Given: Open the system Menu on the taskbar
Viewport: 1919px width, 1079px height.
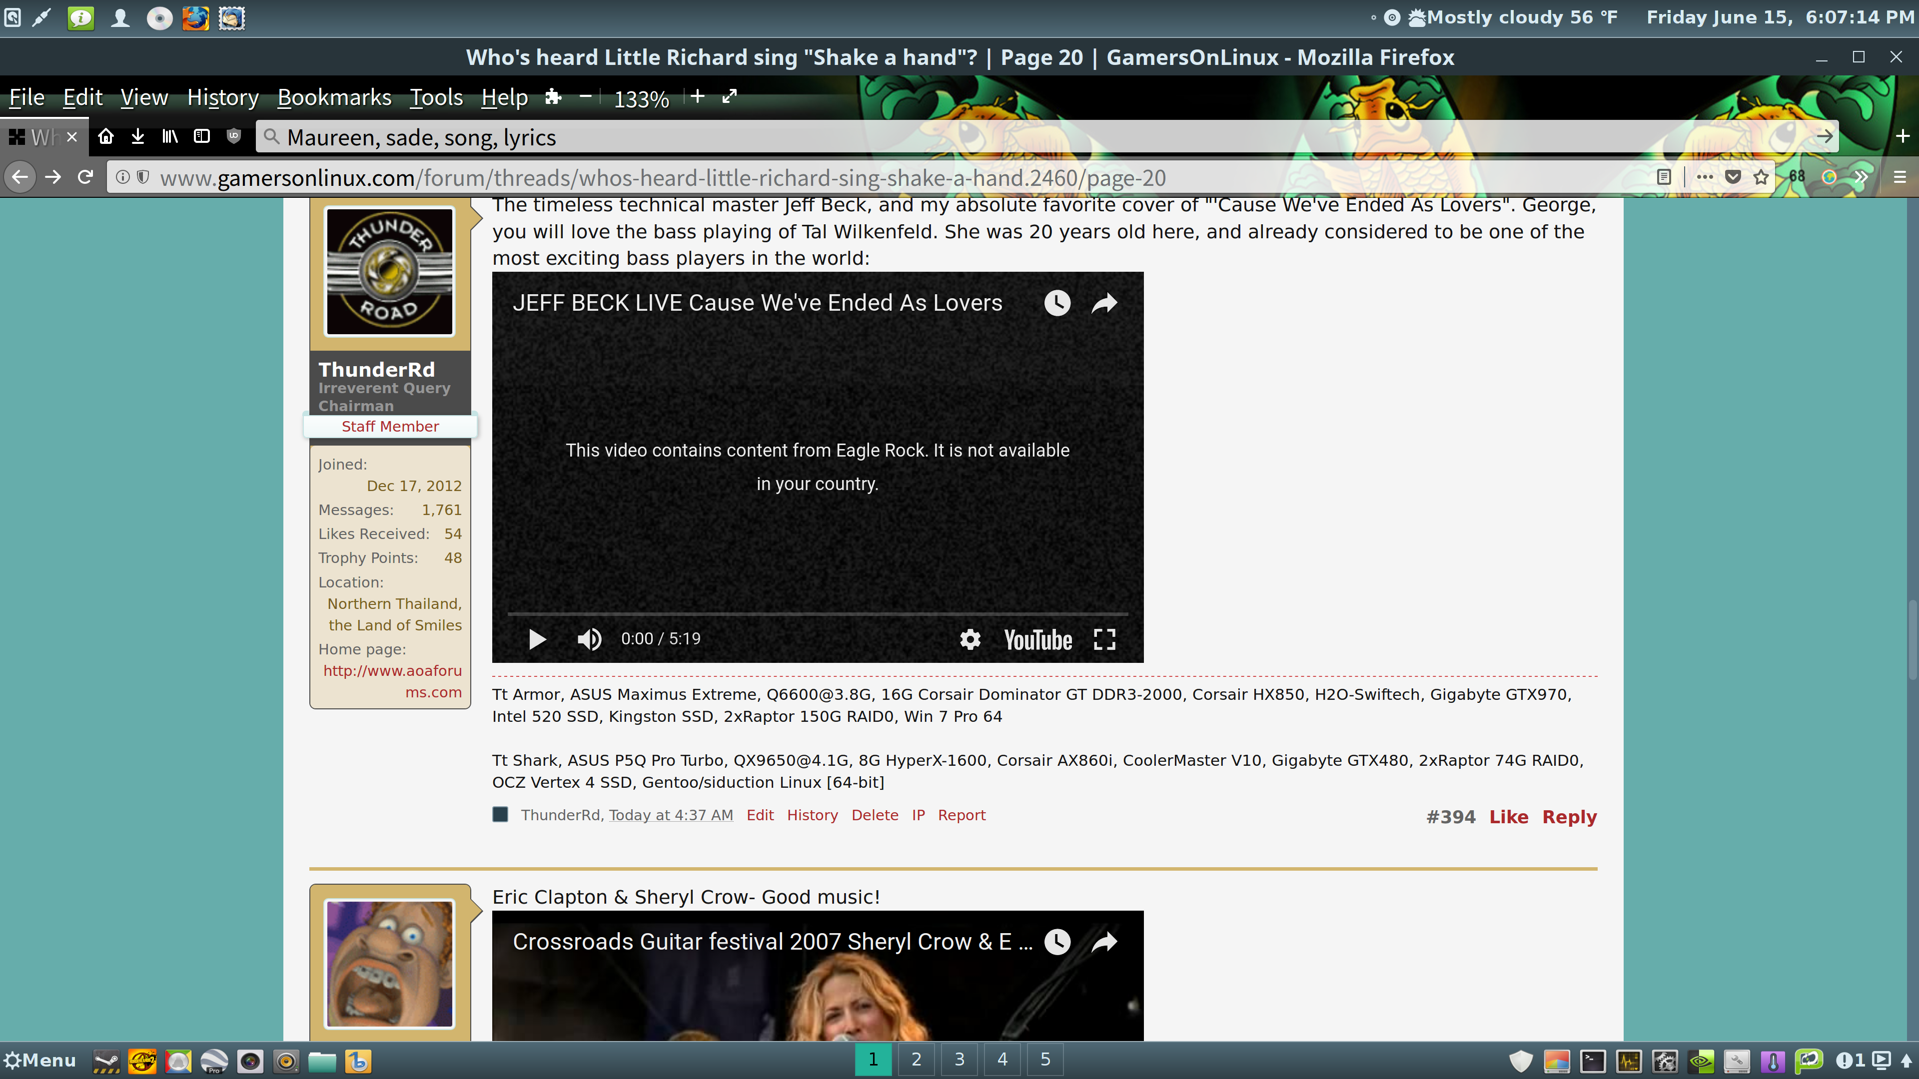Looking at the screenshot, I should (39, 1060).
